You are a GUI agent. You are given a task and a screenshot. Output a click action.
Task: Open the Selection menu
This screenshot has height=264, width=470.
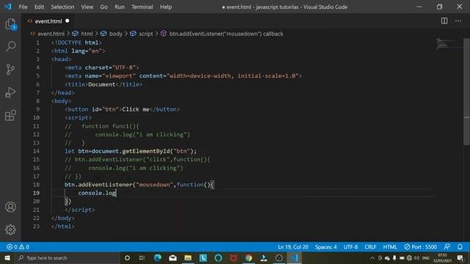coord(62,7)
